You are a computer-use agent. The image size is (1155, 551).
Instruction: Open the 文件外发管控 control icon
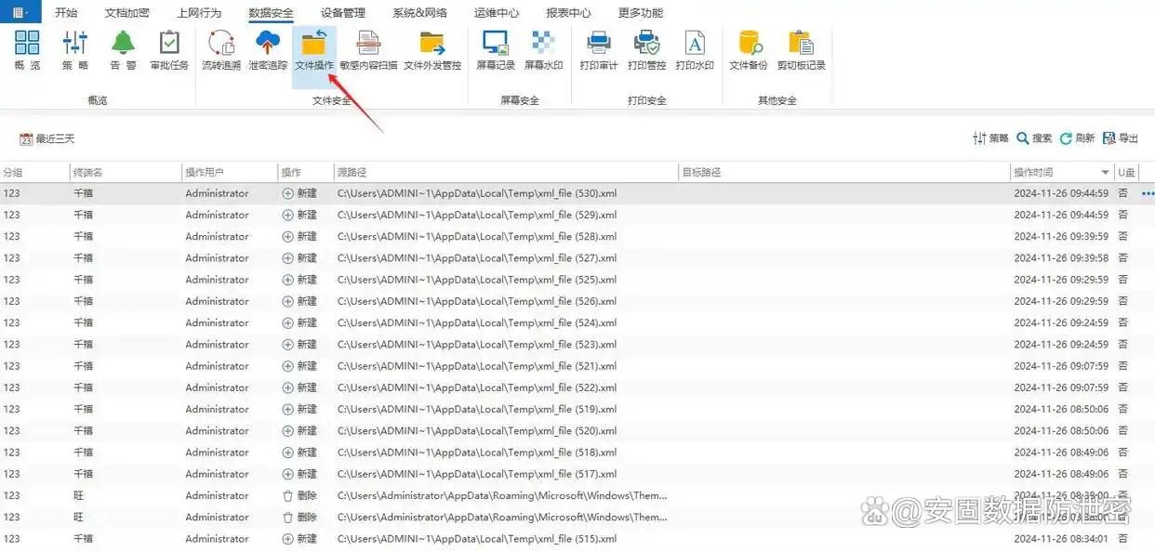[x=432, y=50]
